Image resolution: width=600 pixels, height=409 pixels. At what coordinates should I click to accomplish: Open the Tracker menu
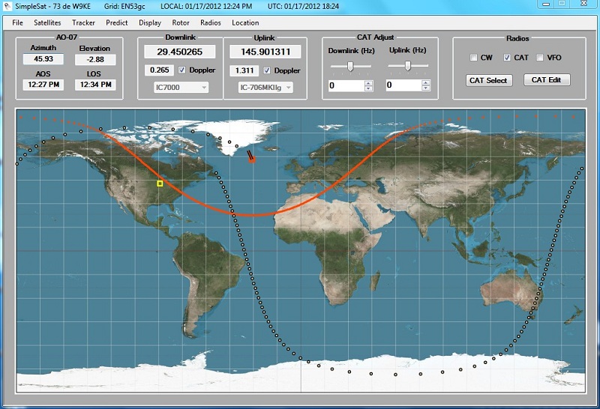click(x=83, y=22)
